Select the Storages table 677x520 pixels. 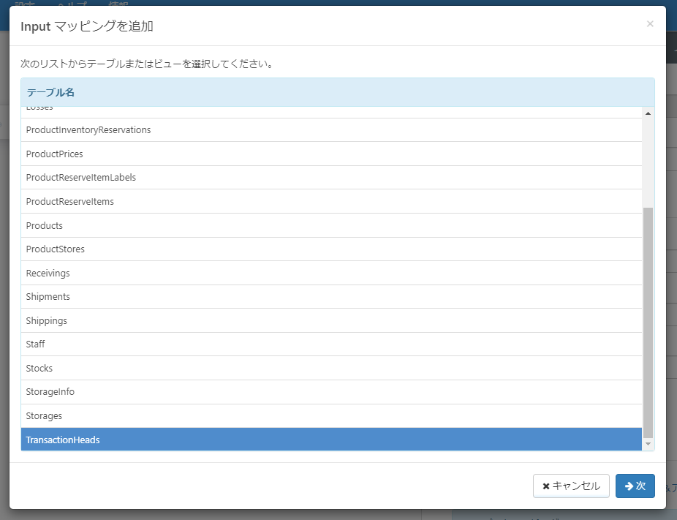[331, 416]
